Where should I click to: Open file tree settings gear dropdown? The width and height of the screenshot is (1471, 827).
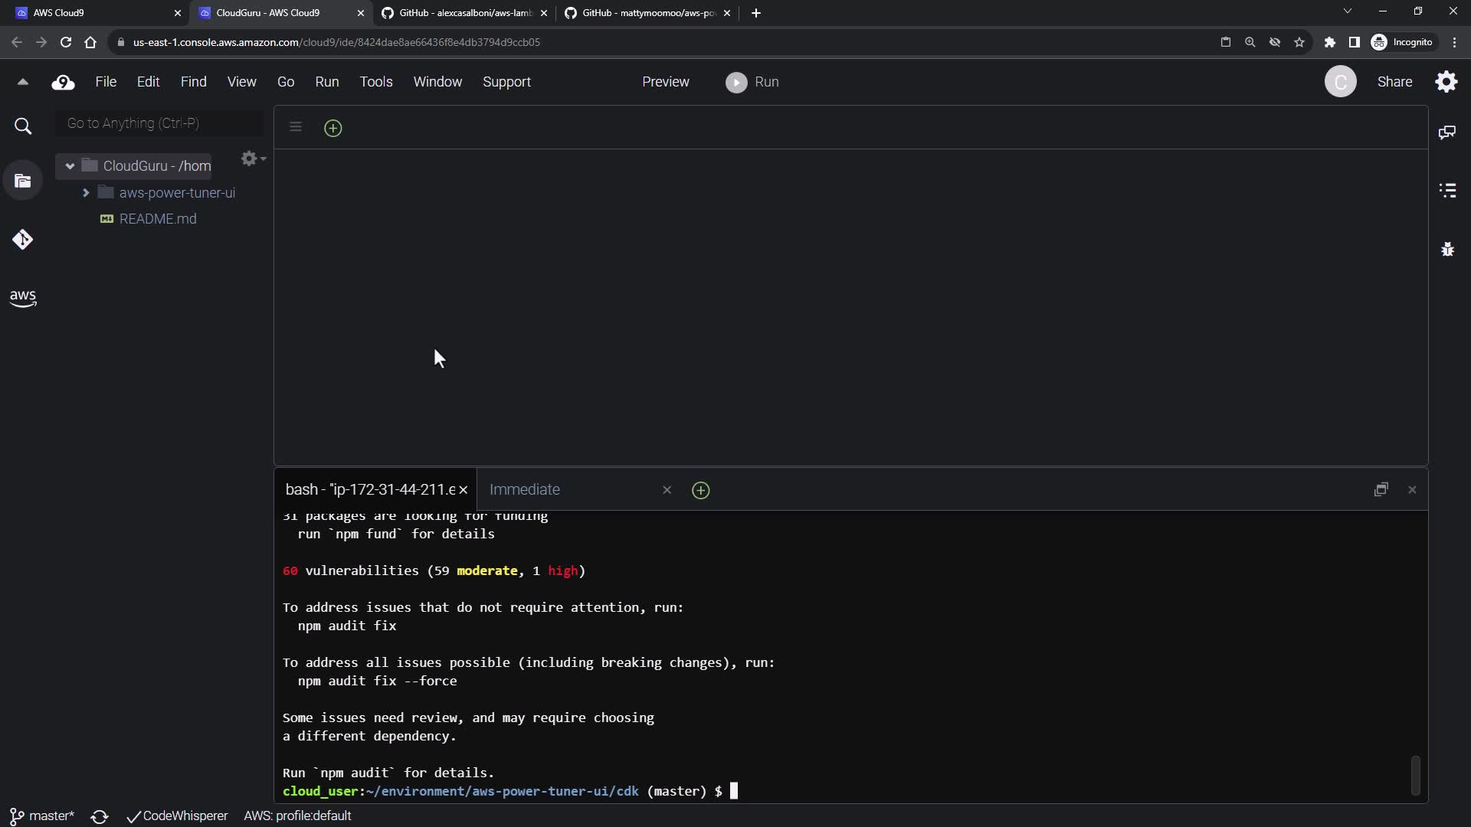[252, 159]
